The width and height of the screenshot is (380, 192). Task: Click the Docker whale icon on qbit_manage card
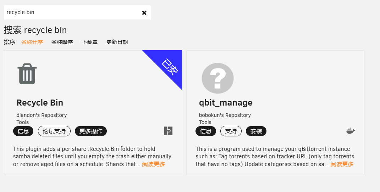point(351,131)
